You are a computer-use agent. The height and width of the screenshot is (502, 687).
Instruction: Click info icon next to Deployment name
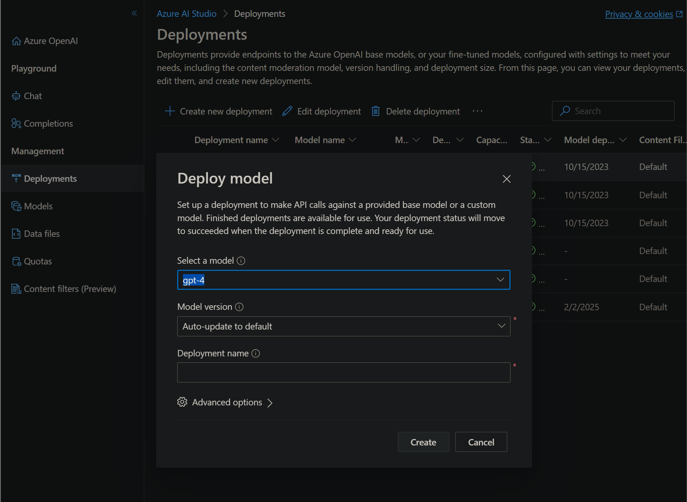tap(256, 354)
